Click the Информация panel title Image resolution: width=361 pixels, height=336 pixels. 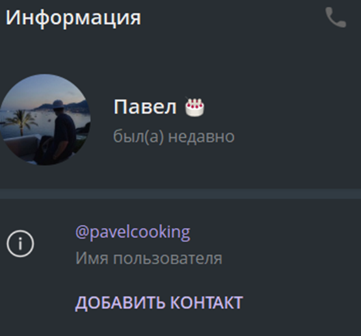pyautogui.click(x=74, y=18)
